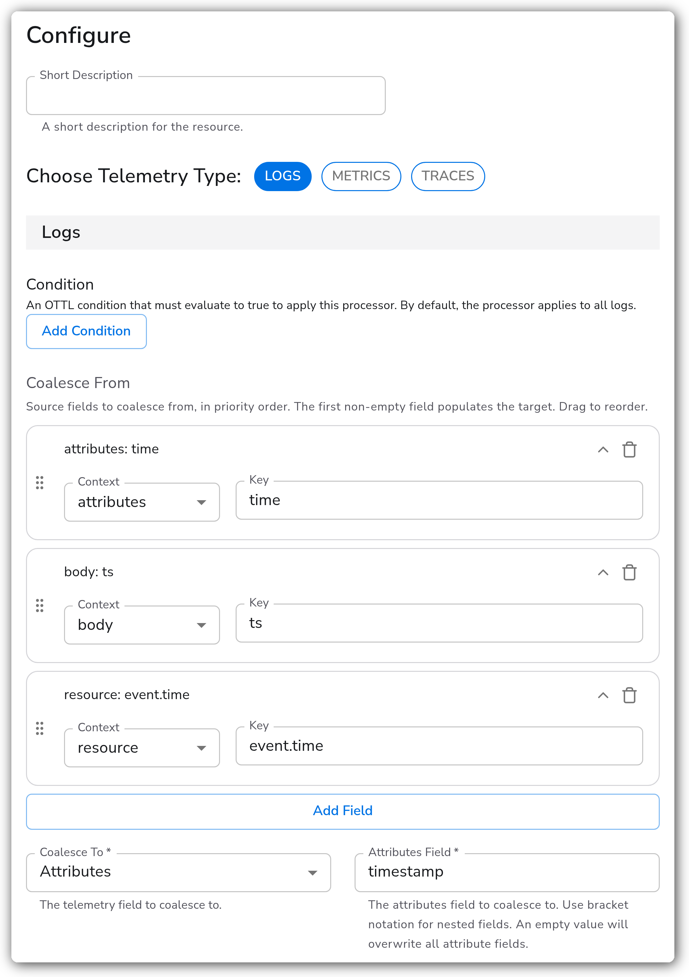Edit the Key field containing event.time
The image size is (689, 977).
click(x=439, y=746)
